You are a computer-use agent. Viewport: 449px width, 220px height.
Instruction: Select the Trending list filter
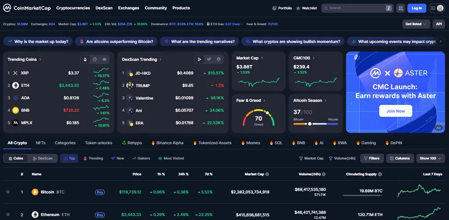click(x=93, y=158)
